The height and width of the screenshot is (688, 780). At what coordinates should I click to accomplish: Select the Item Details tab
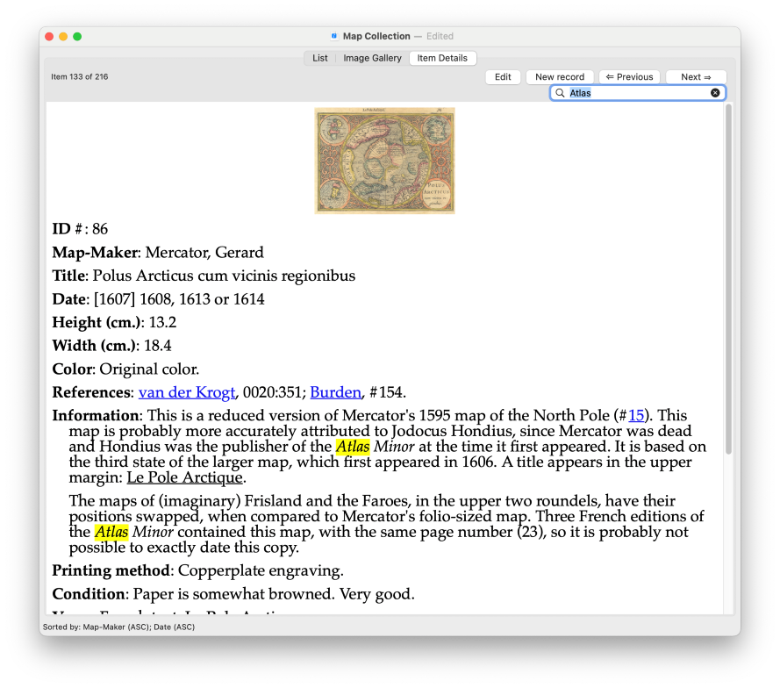pos(442,58)
